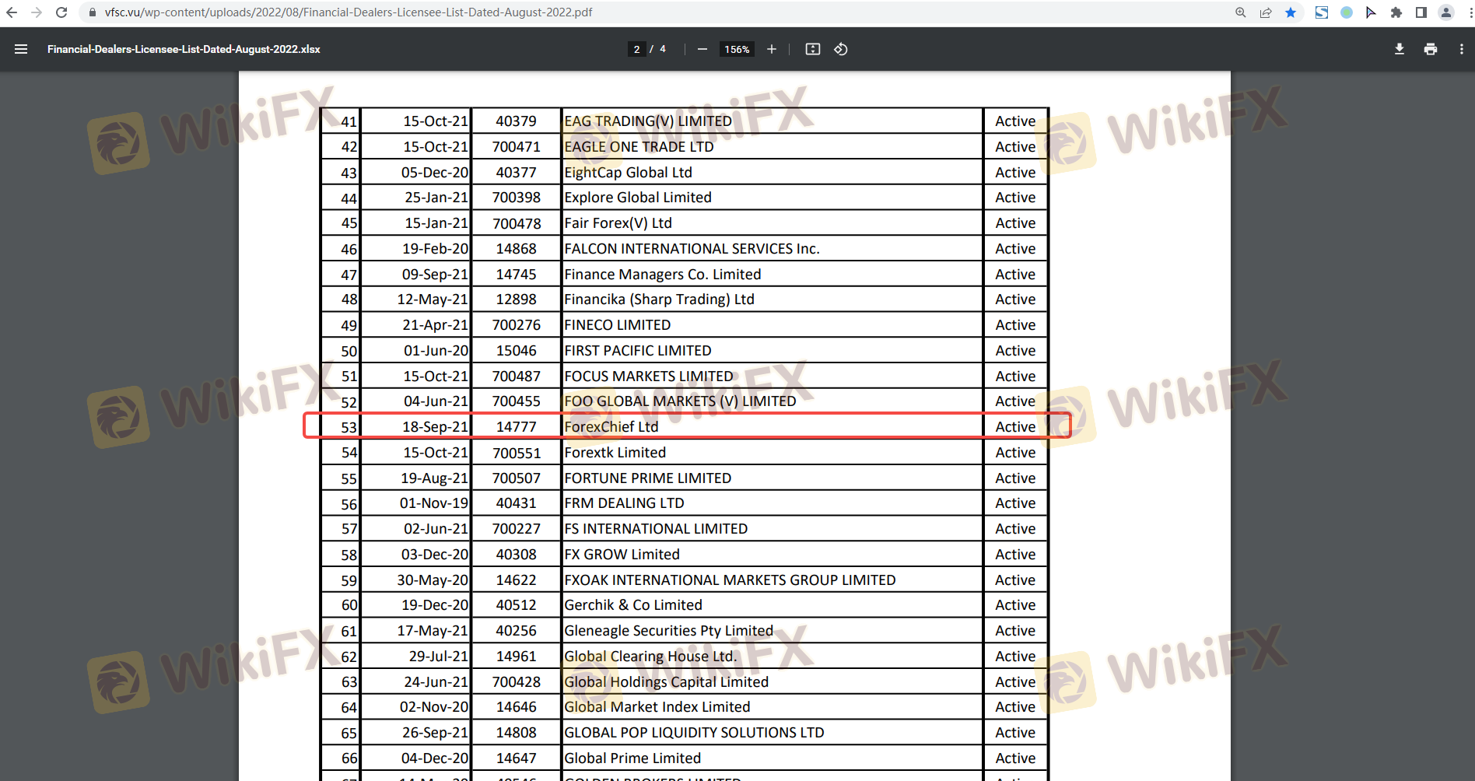The height and width of the screenshot is (781, 1475).
Task: Download the PDF file
Action: click(1400, 49)
